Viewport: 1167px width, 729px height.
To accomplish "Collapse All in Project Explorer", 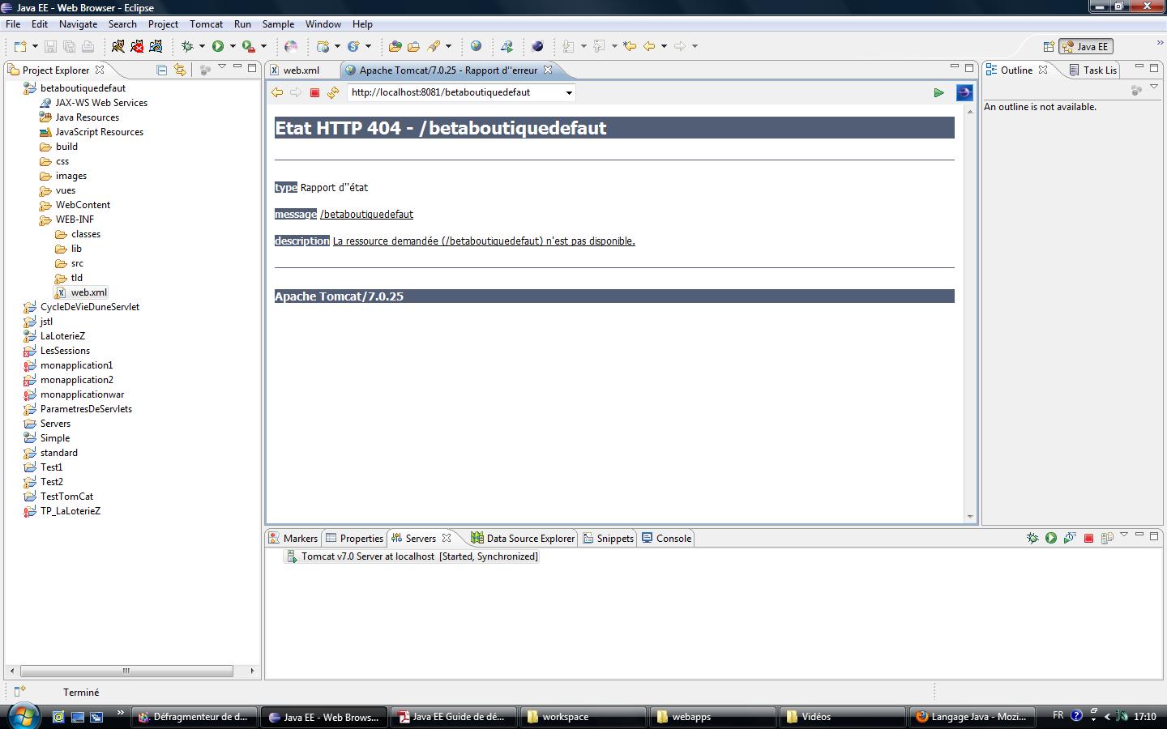I will [161, 70].
